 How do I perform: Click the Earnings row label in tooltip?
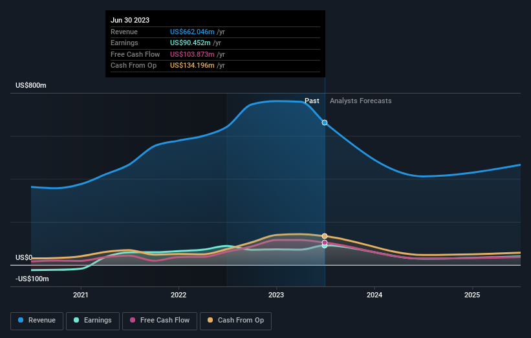[124, 43]
